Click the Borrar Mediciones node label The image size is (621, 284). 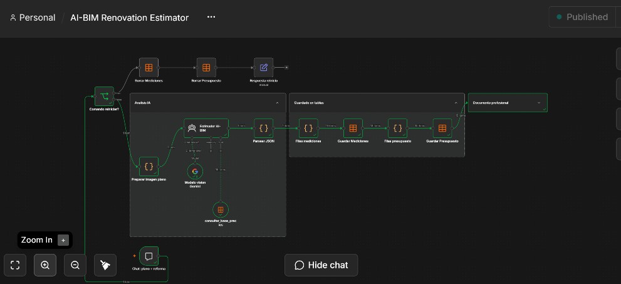click(x=149, y=80)
